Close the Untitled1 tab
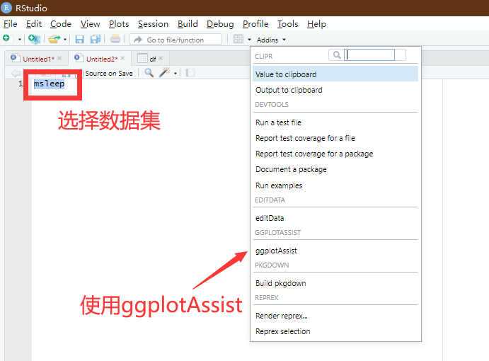 click(x=59, y=58)
